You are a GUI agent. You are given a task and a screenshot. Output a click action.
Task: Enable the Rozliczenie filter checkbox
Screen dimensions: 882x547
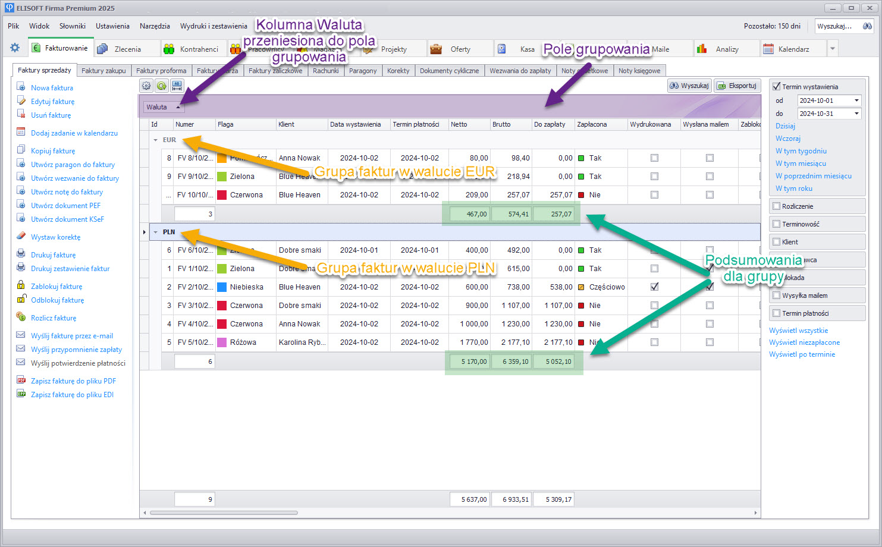pyautogui.click(x=776, y=206)
